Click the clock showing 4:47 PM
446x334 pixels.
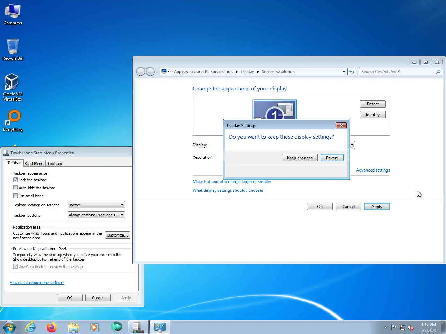tap(428, 327)
